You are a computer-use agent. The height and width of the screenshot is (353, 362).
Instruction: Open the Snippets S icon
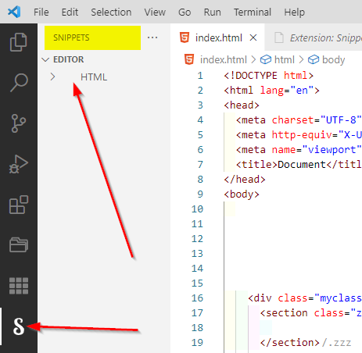click(19, 326)
